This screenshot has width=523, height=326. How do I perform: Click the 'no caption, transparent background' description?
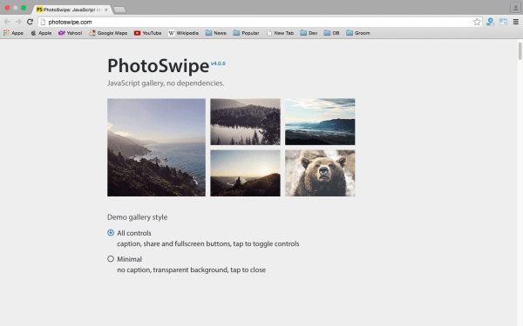[192, 269]
